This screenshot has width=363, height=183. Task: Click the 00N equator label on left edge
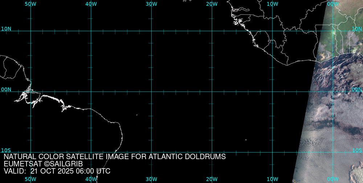click(x=6, y=89)
